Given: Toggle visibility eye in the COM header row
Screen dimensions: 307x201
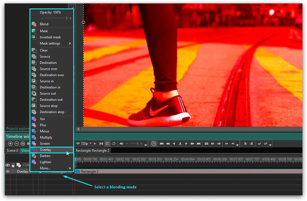Looking at the screenshot, I should (8, 165).
